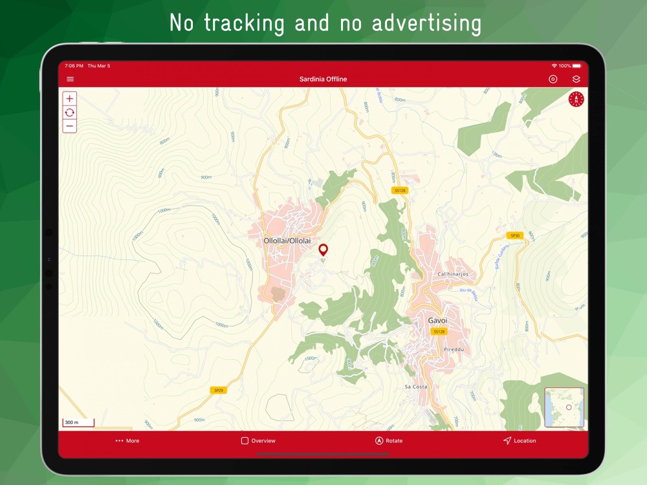Screen dimensions: 647x485
Task: Tap the Riu de Bidda stream label
Action: 468,293
